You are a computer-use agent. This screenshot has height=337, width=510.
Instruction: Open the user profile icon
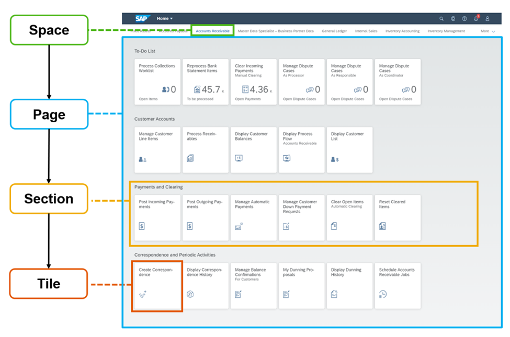(x=488, y=19)
